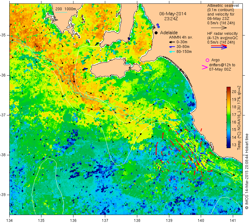Click the ANMN 4h av. legend heading
Viewport: 249px width, 224px height.
[x=181, y=37]
